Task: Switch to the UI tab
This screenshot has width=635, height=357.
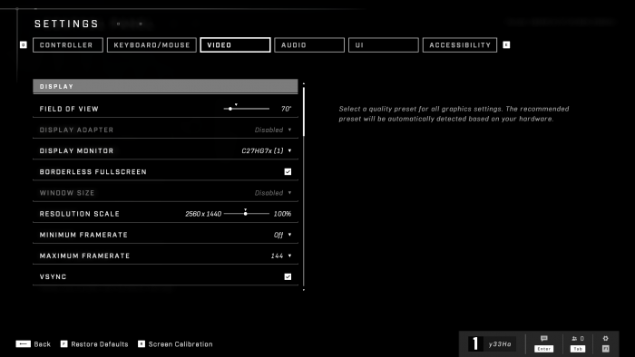Action: [384, 45]
